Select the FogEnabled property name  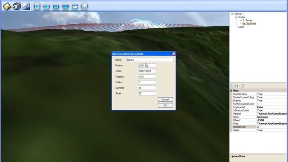click(x=239, y=107)
